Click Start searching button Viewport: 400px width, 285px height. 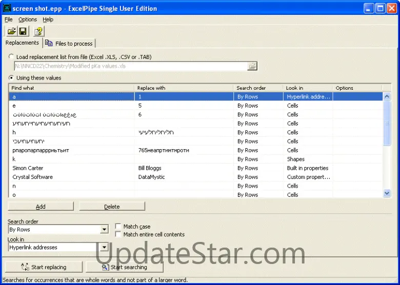125,267
